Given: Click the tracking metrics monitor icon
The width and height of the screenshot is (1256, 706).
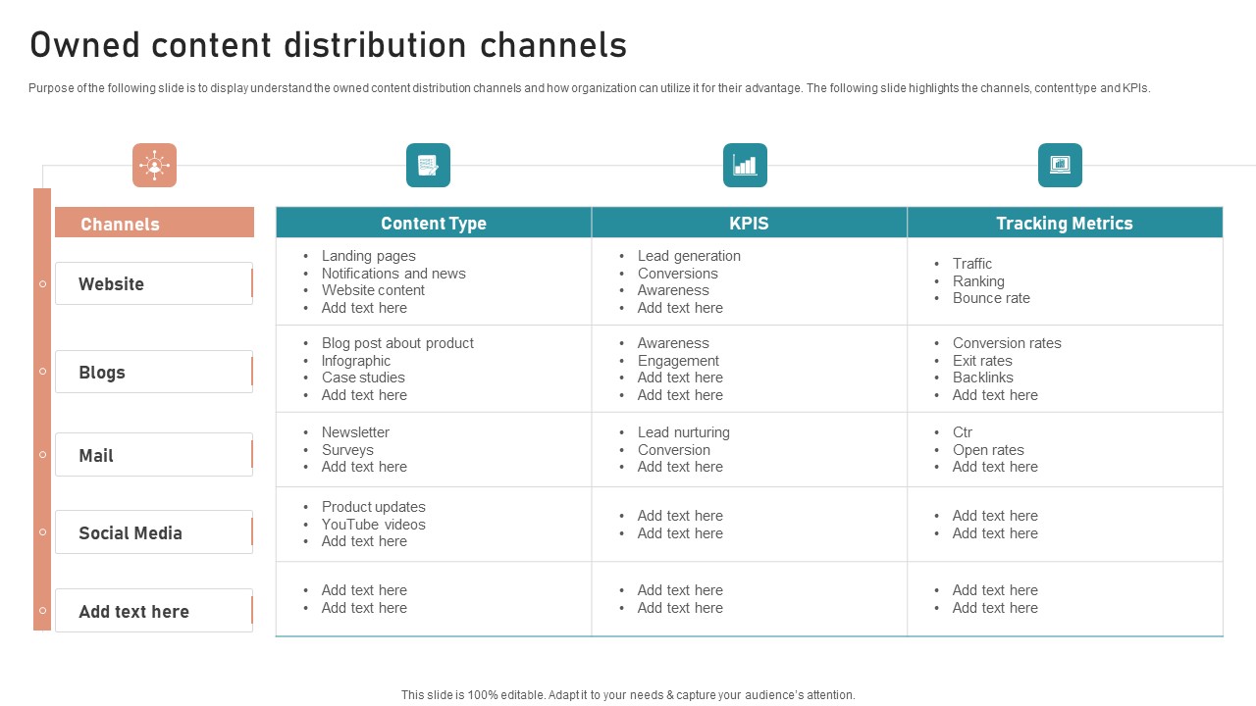Looking at the screenshot, I should (1060, 165).
